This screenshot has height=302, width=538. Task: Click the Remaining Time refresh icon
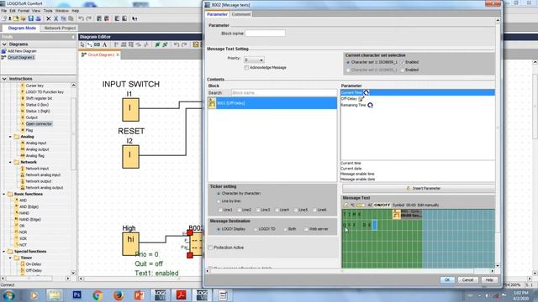pos(370,105)
